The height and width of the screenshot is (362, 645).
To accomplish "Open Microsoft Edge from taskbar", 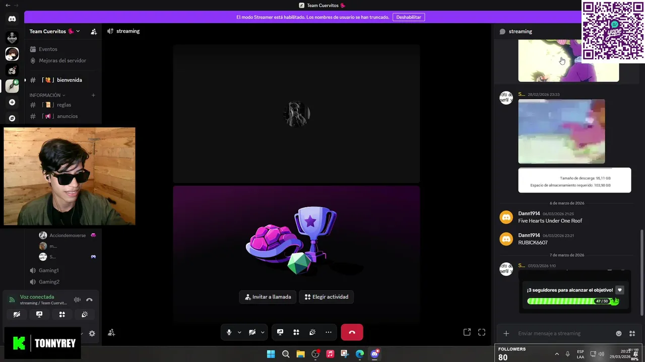I will pyautogui.click(x=360, y=354).
